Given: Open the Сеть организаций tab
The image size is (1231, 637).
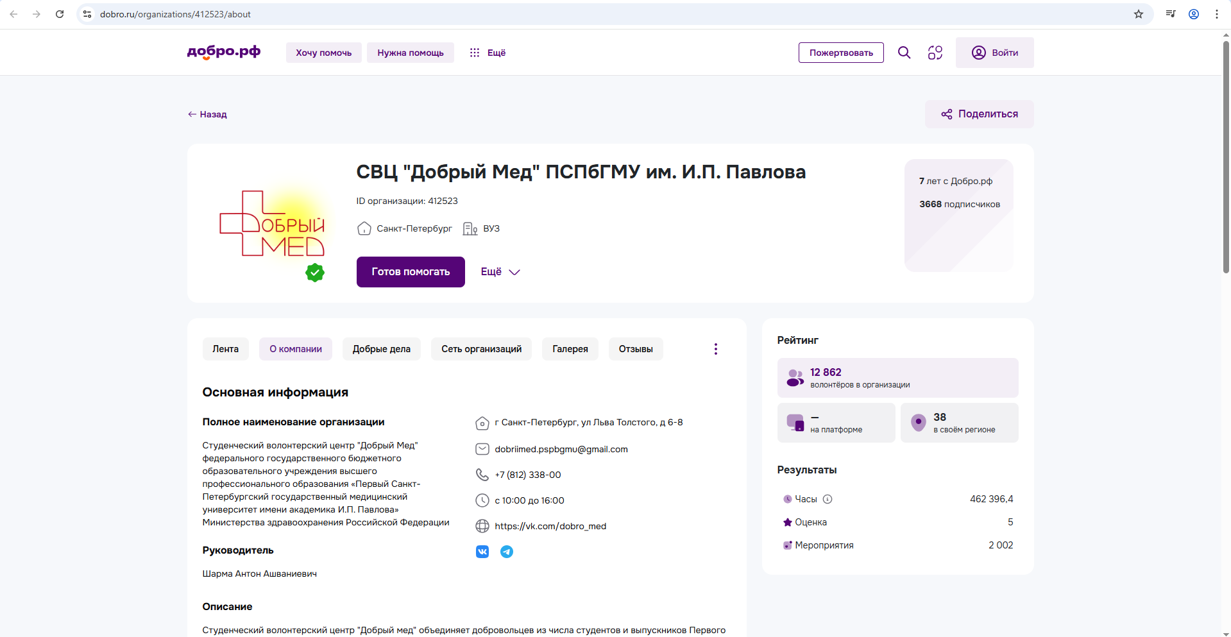Looking at the screenshot, I should (482, 349).
